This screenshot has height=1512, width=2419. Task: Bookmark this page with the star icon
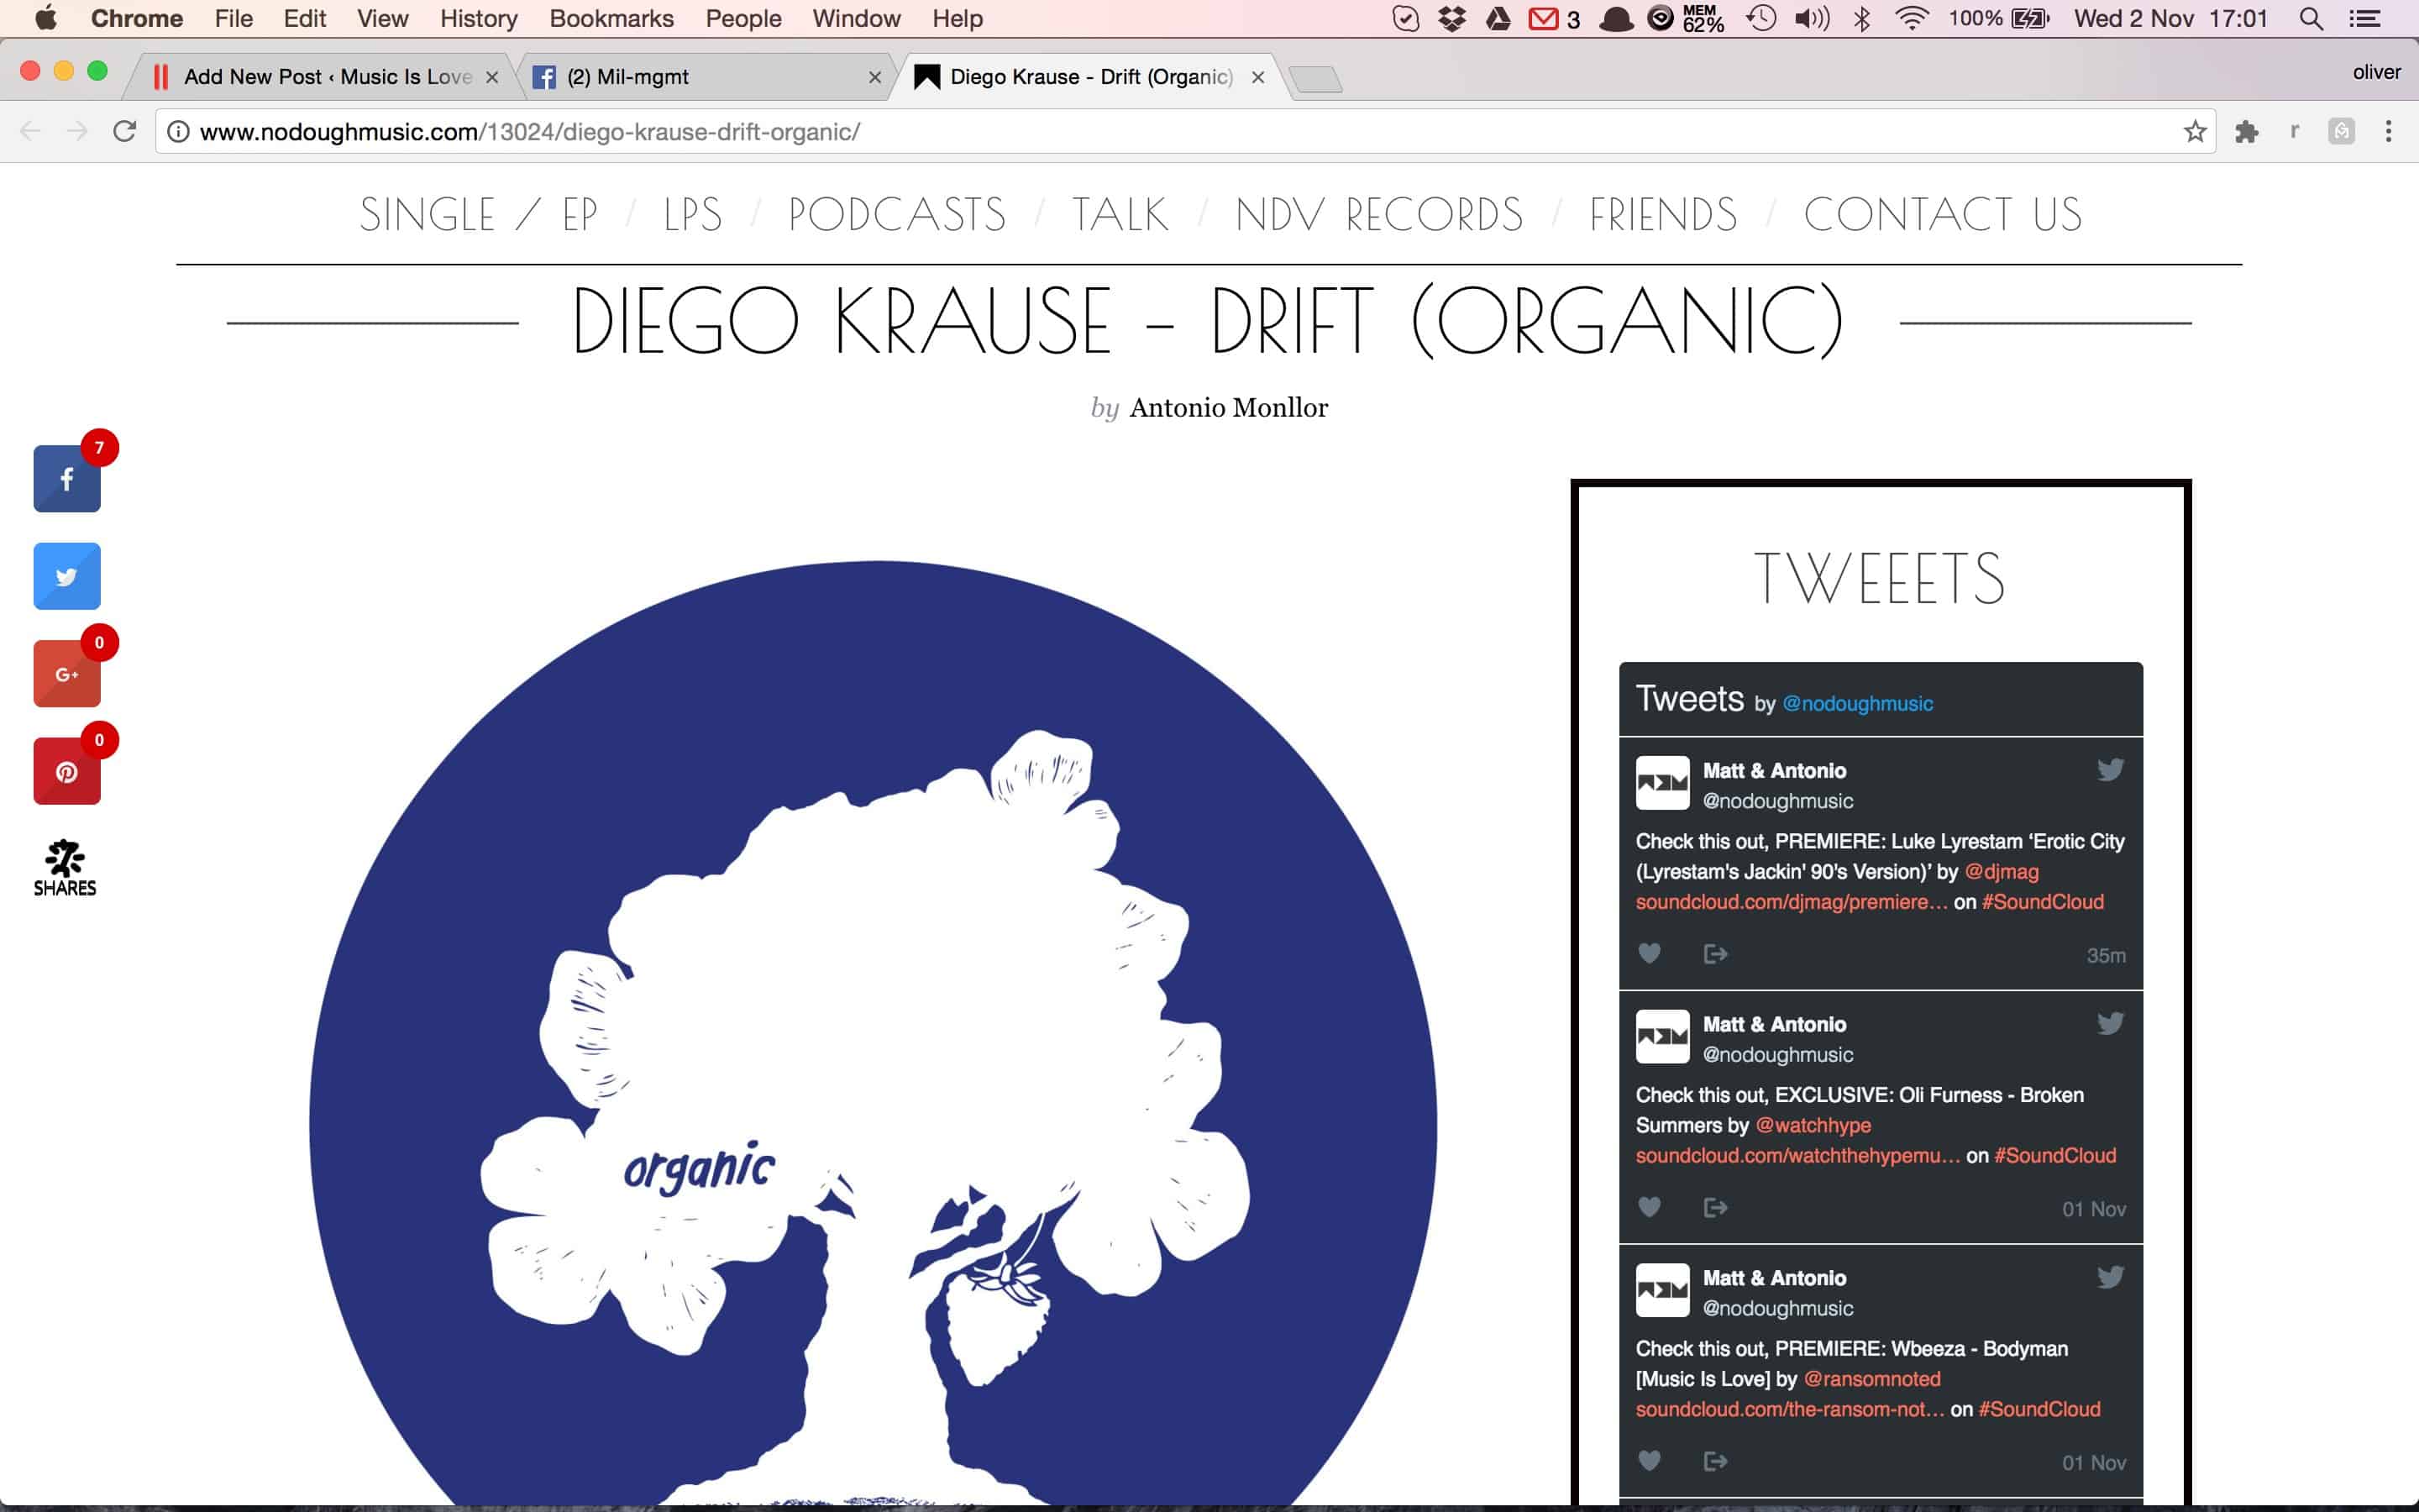pyautogui.click(x=2194, y=131)
